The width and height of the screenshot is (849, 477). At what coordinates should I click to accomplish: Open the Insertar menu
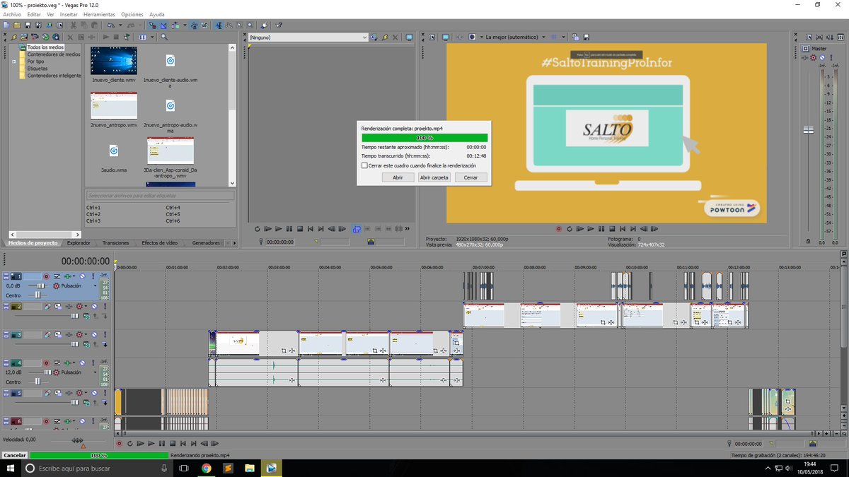pos(69,14)
